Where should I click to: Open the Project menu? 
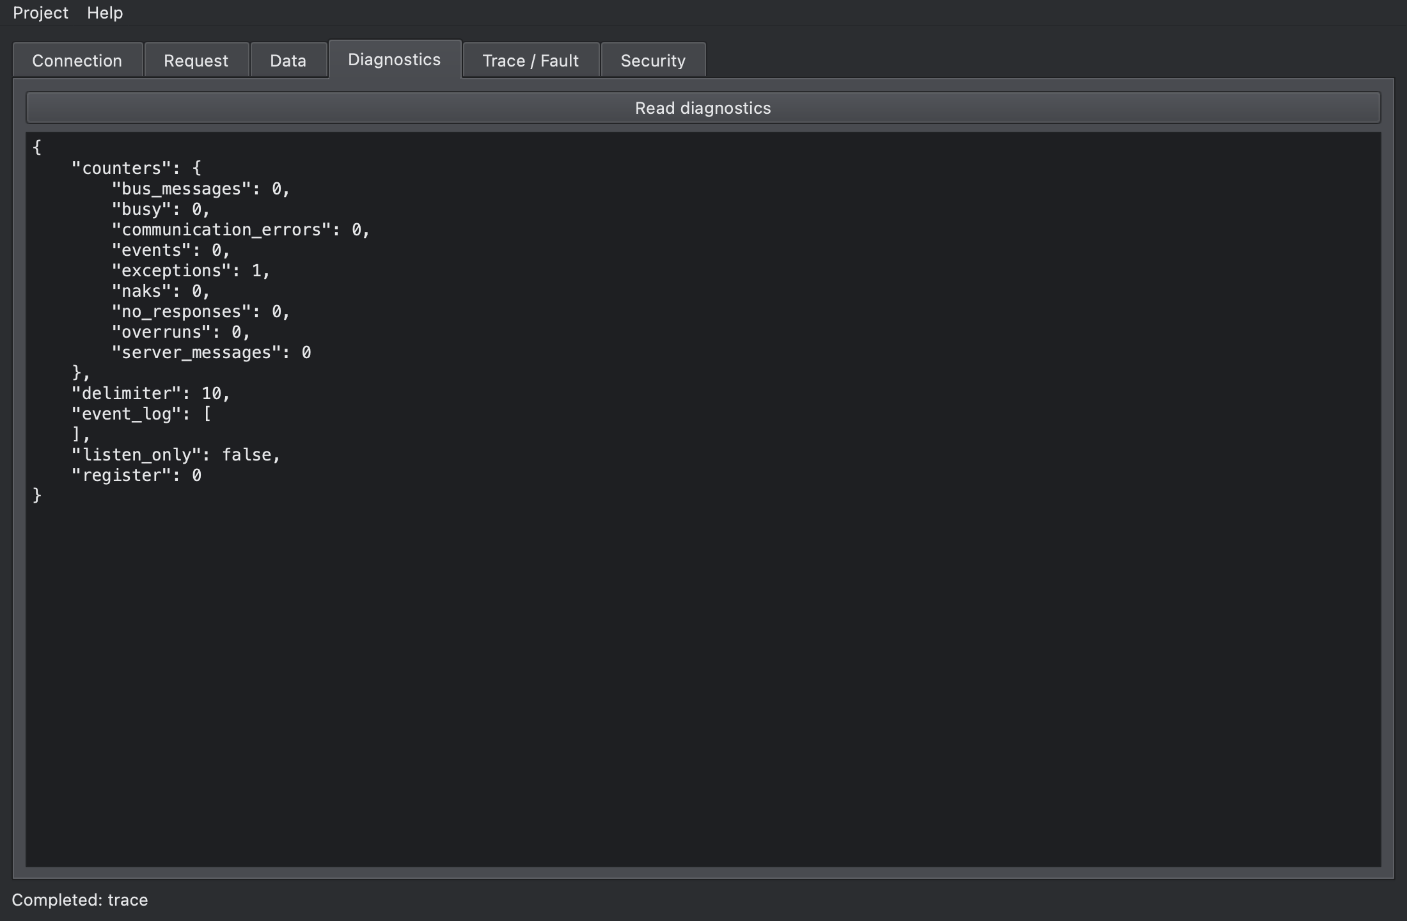click(40, 13)
